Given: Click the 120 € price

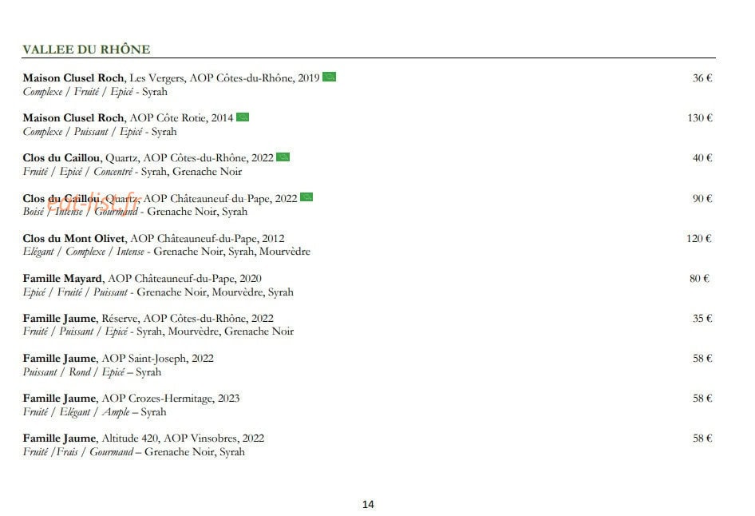Looking at the screenshot, I should pos(698,239).
